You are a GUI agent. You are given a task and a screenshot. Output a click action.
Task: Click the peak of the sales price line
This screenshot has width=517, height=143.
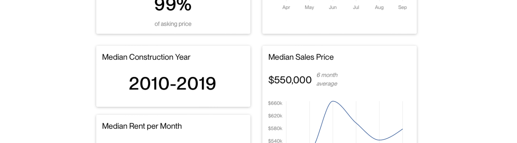[333, 101]
